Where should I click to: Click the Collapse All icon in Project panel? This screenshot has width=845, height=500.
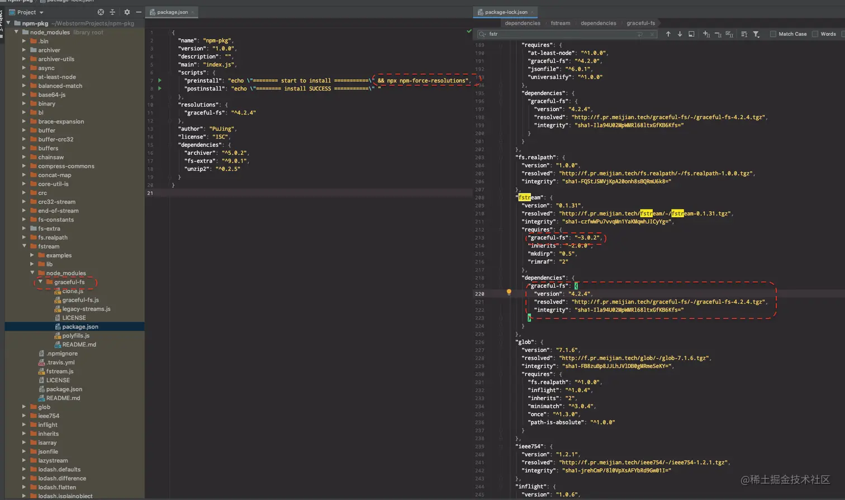pyautogui.click(x=112, y=12)
